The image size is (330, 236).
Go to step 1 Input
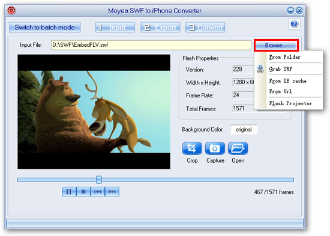(115, 28)
